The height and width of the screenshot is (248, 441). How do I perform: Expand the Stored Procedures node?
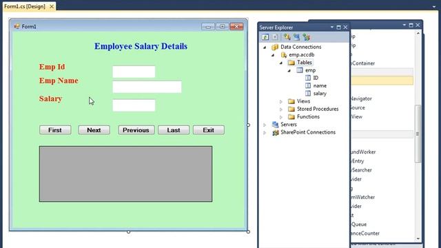[281, 109]
